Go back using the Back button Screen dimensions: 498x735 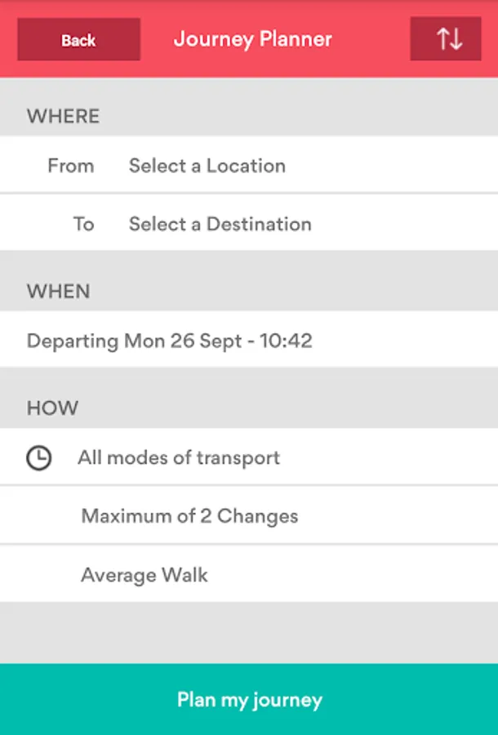click(78, 40)
